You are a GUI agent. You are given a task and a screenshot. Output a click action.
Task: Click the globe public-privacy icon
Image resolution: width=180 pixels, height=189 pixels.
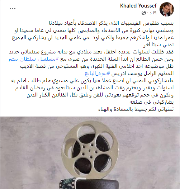point(144,13)
